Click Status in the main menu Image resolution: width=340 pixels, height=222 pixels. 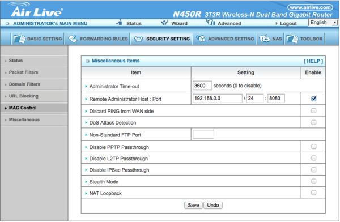point(134,23)
